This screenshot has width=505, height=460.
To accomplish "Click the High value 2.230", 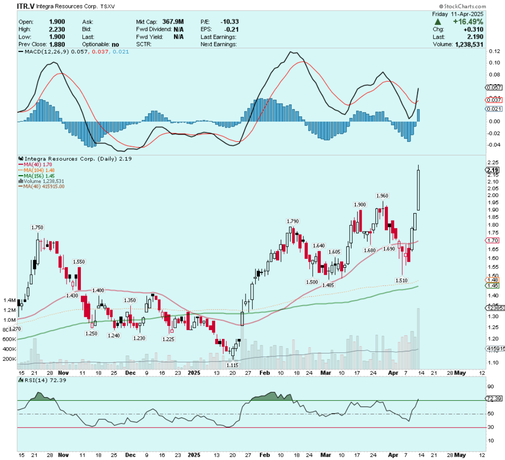I will coord(57,29).
